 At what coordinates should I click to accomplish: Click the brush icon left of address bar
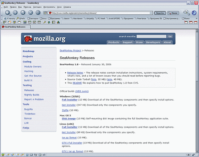point(45,13)
